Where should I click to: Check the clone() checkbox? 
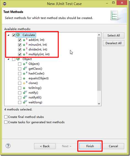pos(20,83)
